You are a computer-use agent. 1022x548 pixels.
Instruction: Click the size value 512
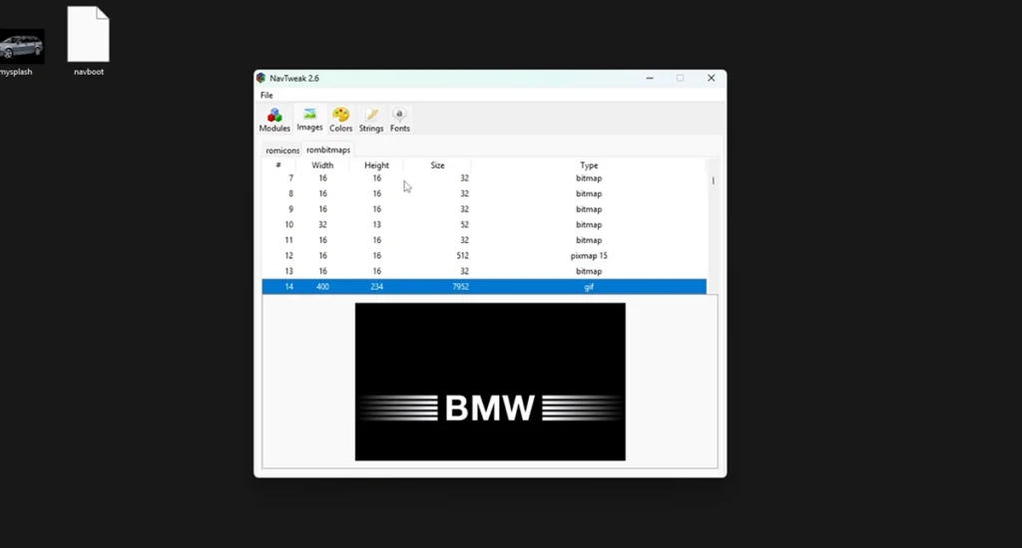(462, 256)
